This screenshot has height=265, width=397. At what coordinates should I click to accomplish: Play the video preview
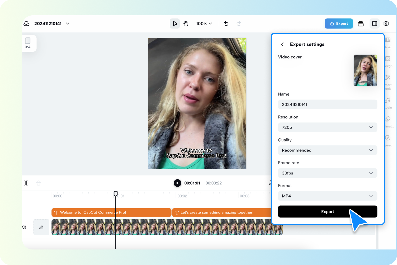(177, 183)
